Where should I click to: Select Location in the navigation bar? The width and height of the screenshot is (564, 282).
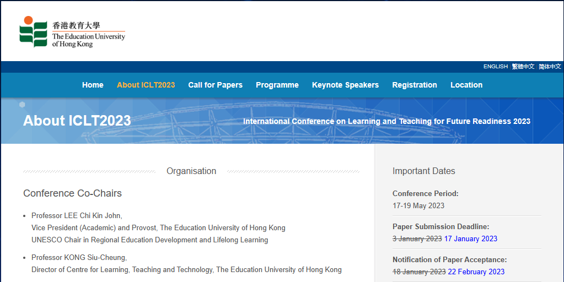point(466,85)
